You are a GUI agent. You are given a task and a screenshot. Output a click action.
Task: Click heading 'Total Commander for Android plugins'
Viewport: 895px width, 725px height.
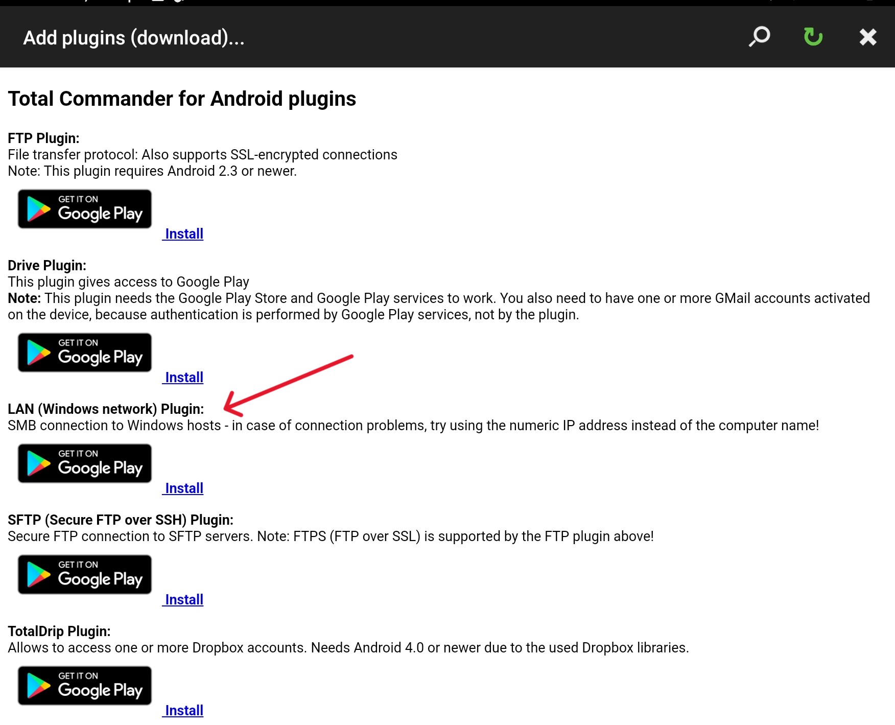tap(182, 99)
